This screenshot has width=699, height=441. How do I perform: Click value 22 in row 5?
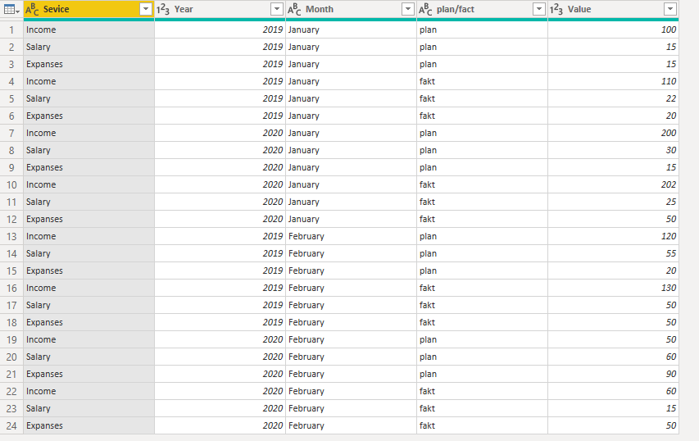click(x=613, y=98)
